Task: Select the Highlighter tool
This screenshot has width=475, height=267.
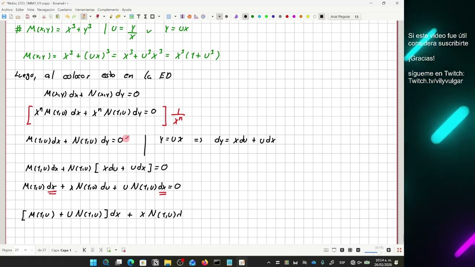Action: point(111,16)
